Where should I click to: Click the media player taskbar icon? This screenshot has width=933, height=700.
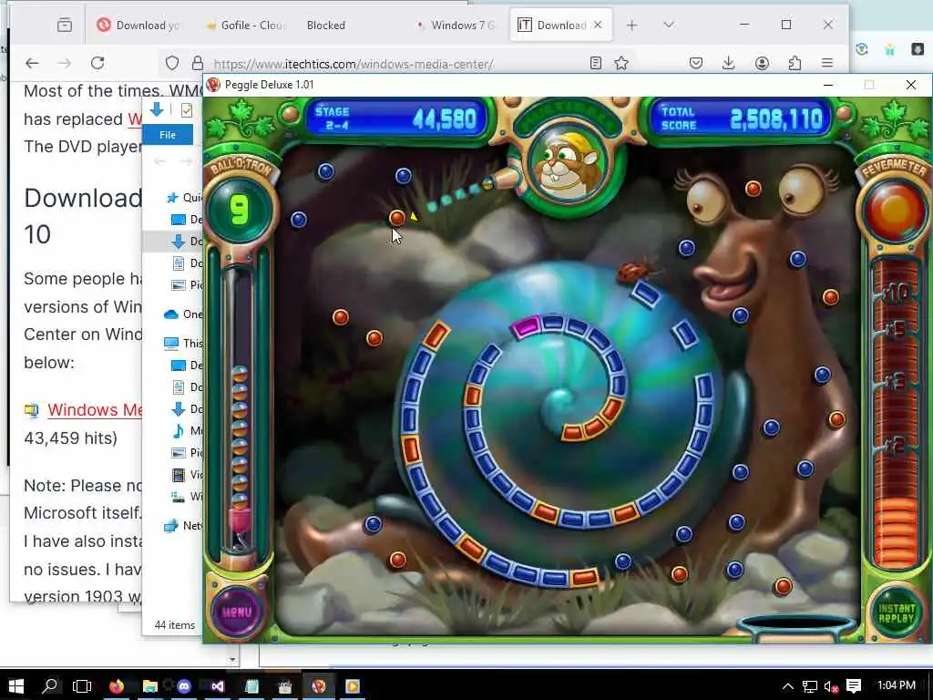pyautogui.click(x=353, y=686)
